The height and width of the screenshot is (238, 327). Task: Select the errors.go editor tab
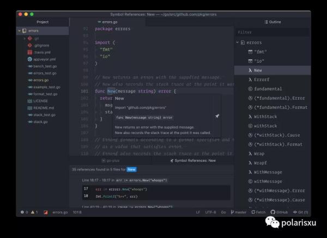(x=107, y=22)
